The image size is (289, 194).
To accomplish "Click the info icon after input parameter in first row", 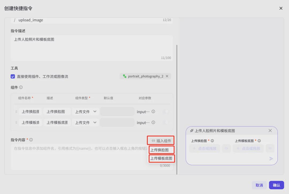I will pos(153,111).
